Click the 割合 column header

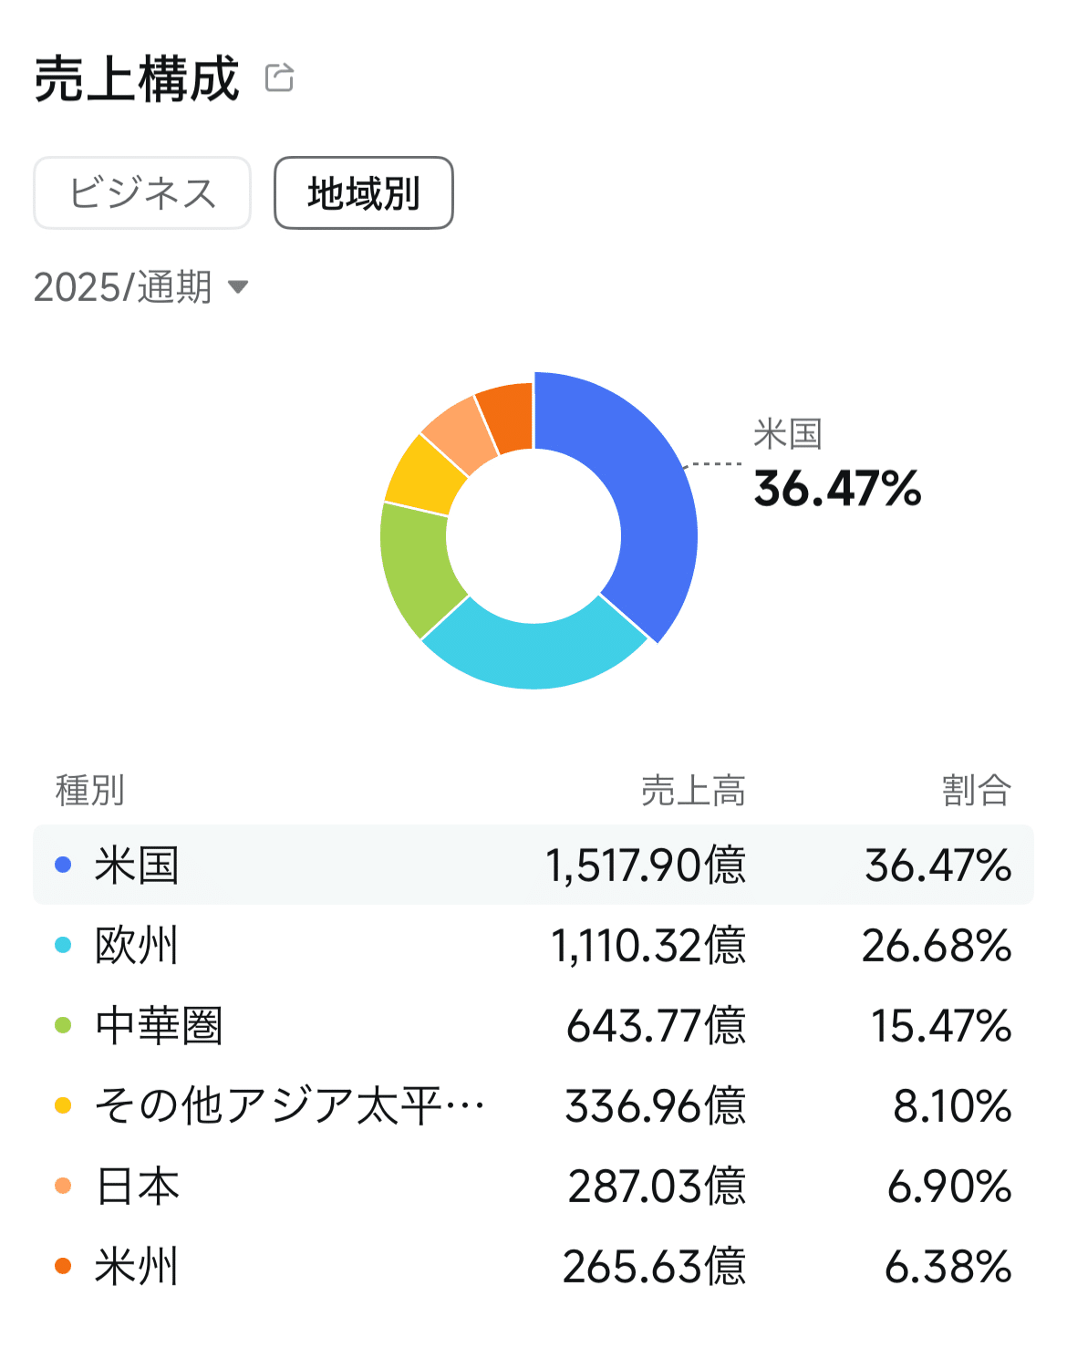[x=976, y=790]
